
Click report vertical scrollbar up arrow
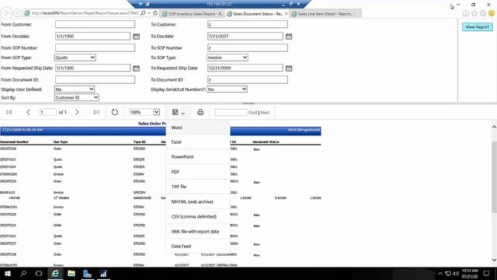pos(494,127)
